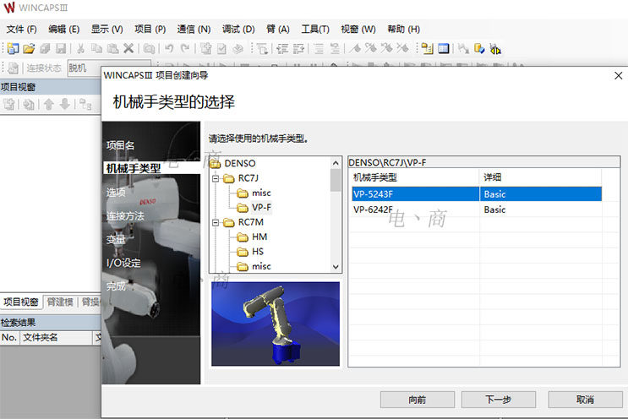The width and height of the screenshot is (628, 419).
Task: Open the 工具(T) menu
Action: 315,30
